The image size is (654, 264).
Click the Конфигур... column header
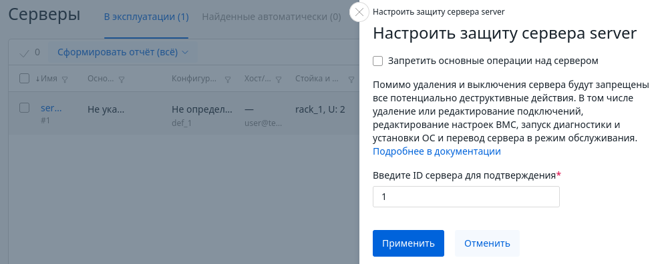[194, 79]
